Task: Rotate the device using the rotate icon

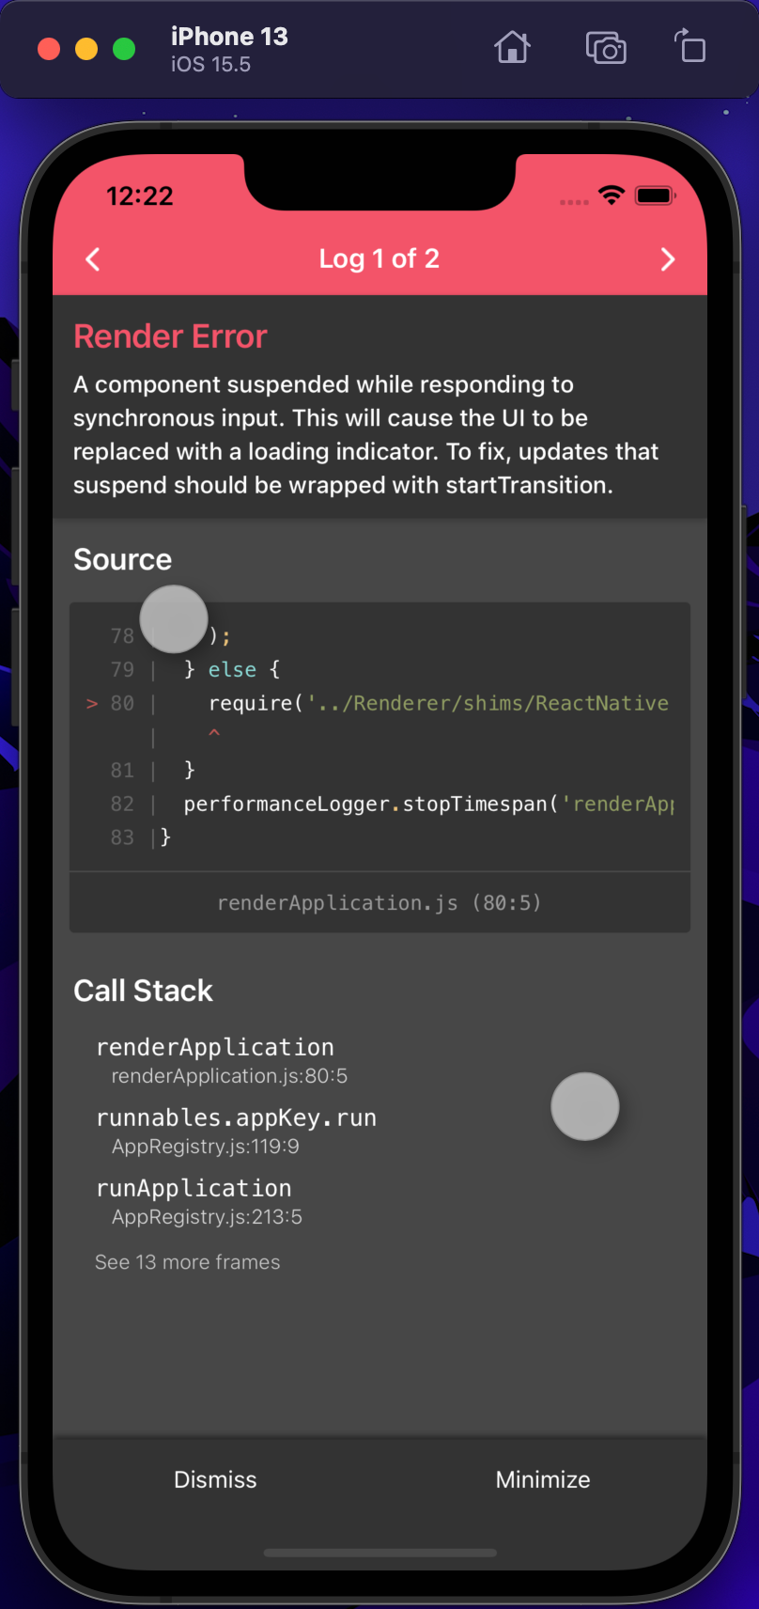Action: click(690, 47)
